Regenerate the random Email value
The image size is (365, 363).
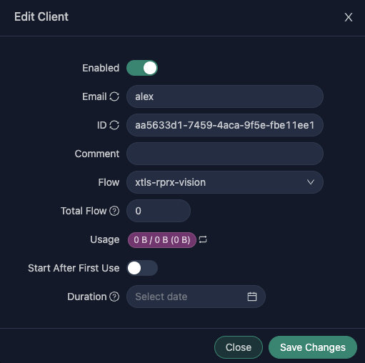[x=114, y=96]
